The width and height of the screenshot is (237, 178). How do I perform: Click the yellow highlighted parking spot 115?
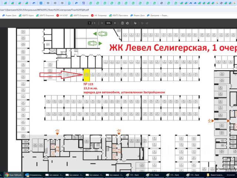[87, 75]
